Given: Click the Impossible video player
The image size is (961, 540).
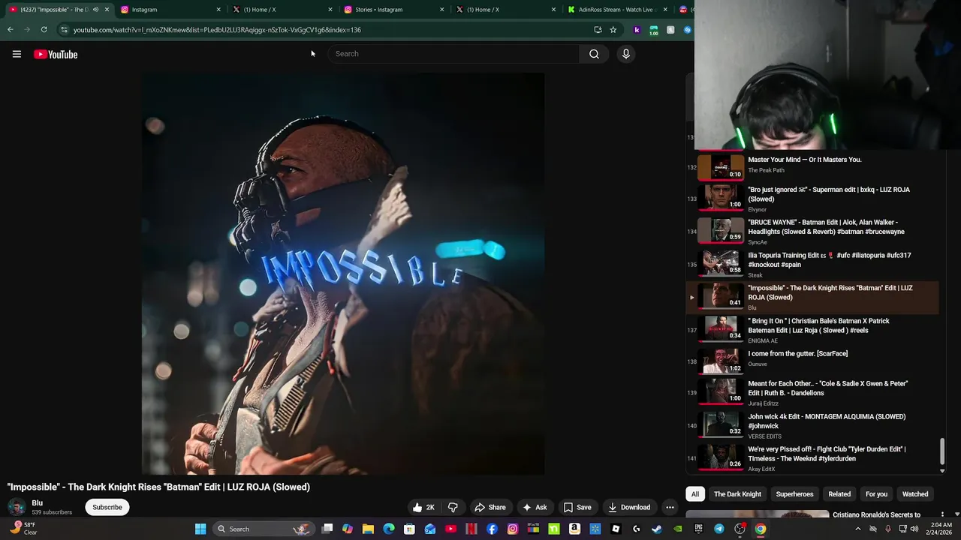Looking at the screenshot, I should pos(343,274).
